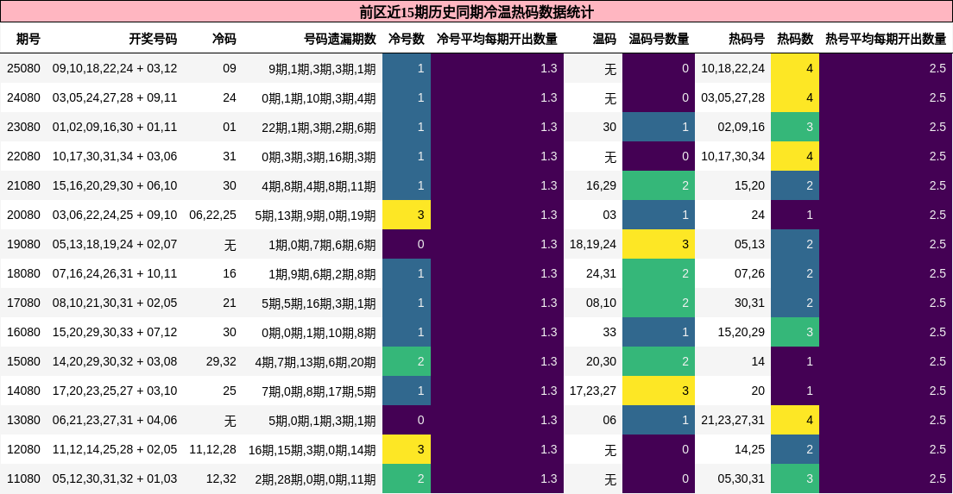Select cold codes 29,32
This screenshot has height=494, width=953.
click(x=221, y=362)
